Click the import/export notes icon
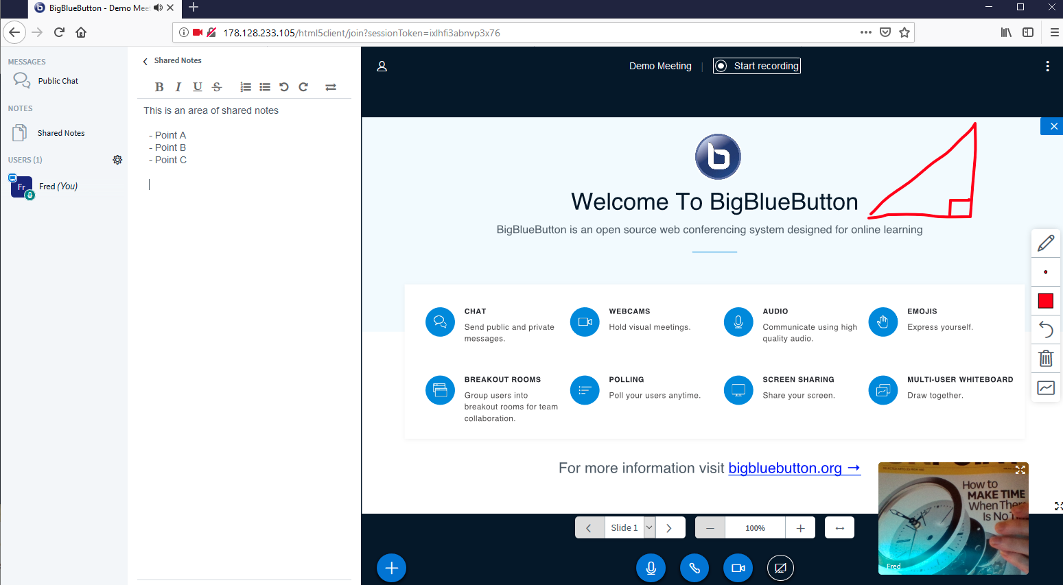The width and height of the screenshot is (1063, 585). [331, 87]
